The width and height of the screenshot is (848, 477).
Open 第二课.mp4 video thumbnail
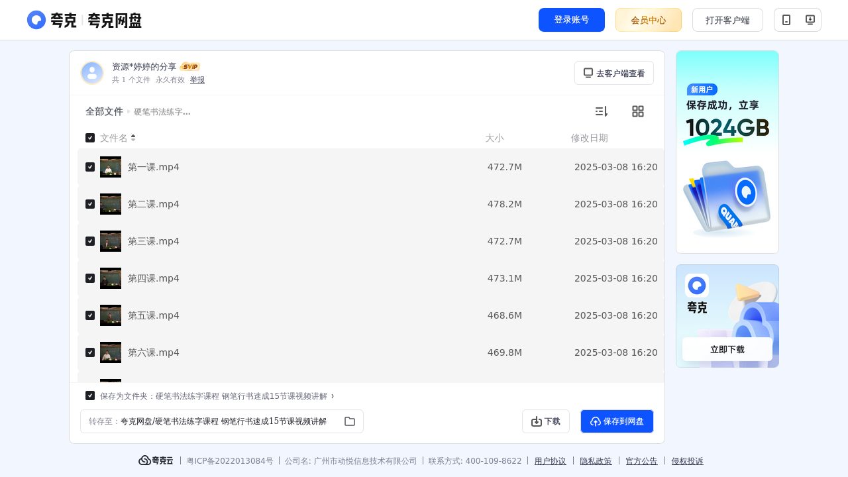tap(111, 204)
